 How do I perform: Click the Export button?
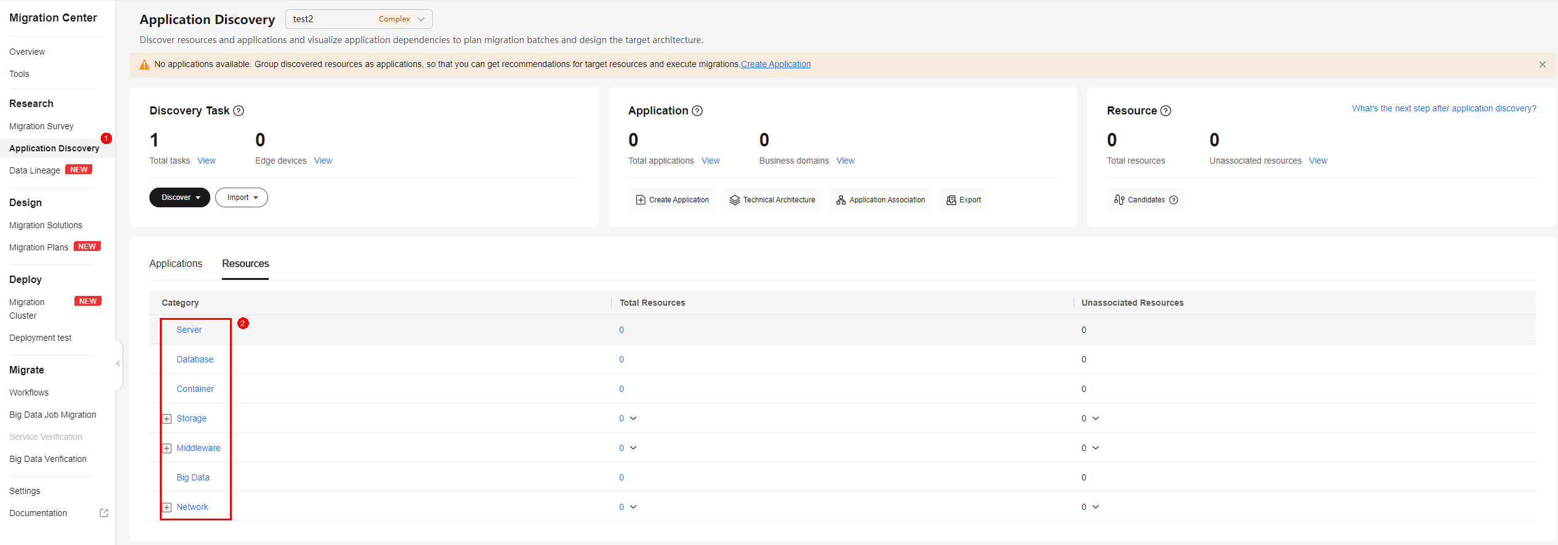click(963, 200)
